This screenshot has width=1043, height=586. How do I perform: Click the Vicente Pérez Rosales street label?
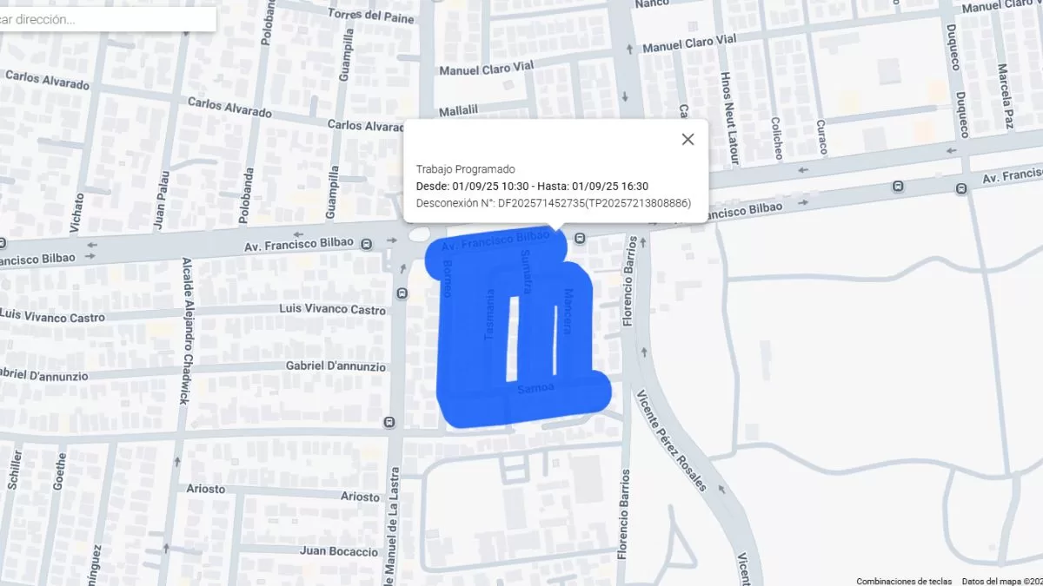[x=671, y=439]
